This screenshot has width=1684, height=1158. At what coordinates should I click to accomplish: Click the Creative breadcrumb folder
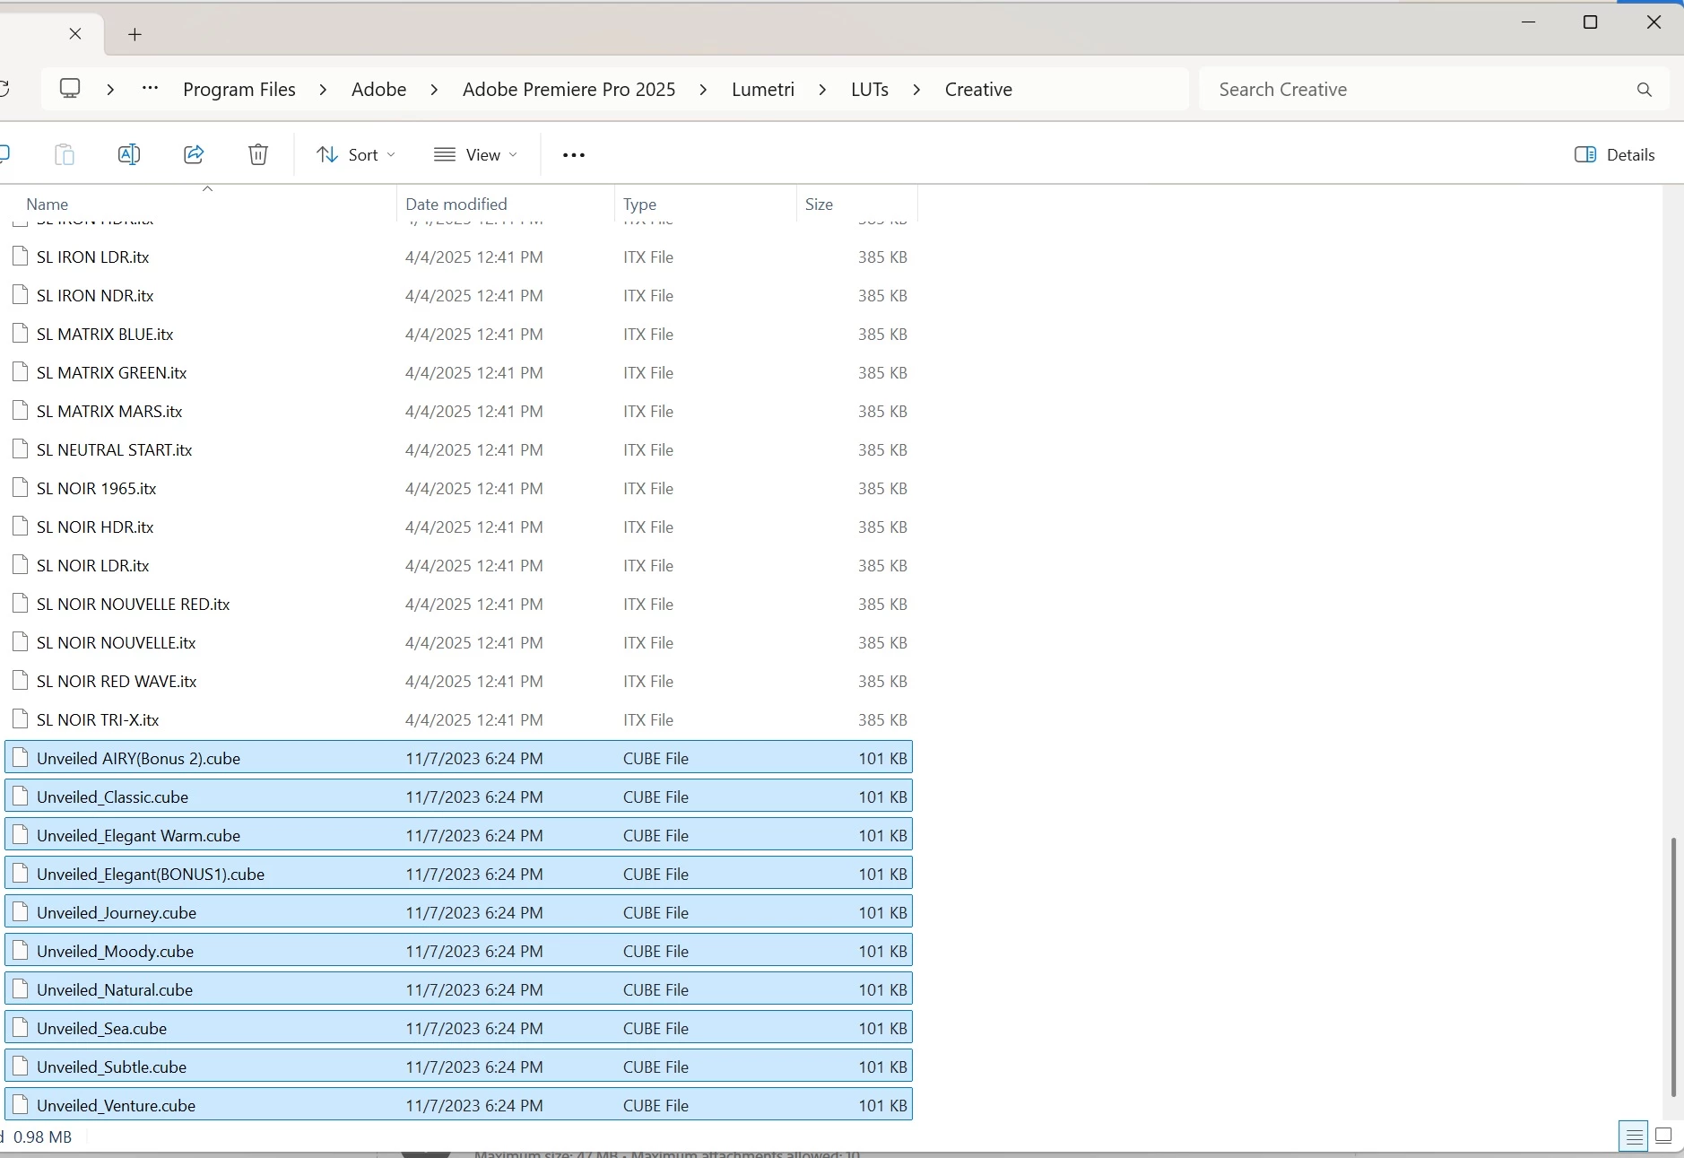978,90
